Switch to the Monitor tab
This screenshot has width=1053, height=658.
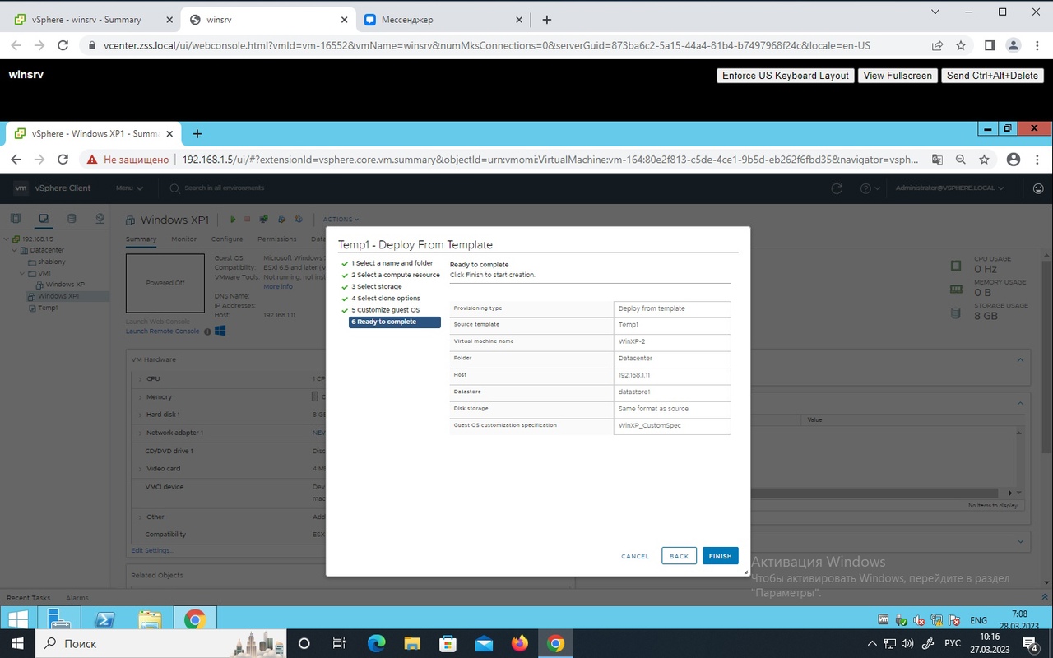click(x=183, y=239)
